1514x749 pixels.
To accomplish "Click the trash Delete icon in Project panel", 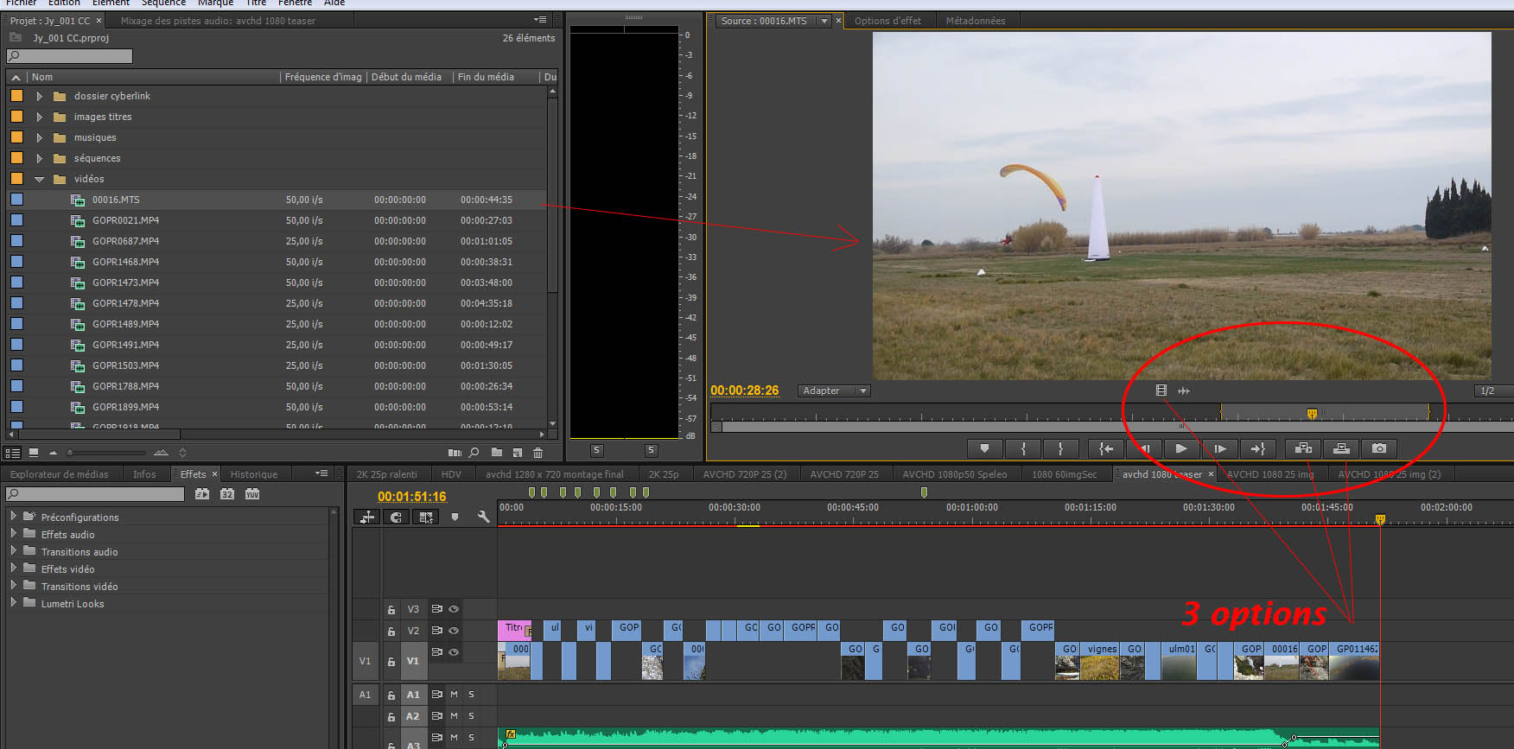I will [538, 453].
